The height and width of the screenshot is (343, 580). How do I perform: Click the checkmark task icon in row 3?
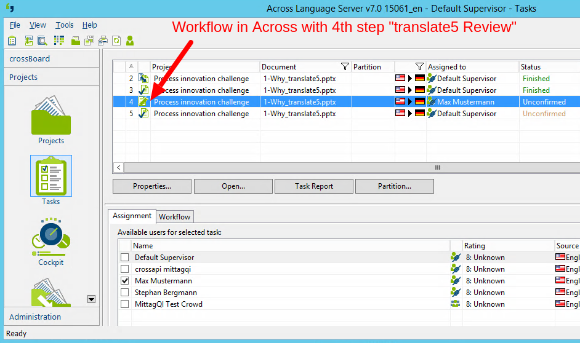point(143,90)
